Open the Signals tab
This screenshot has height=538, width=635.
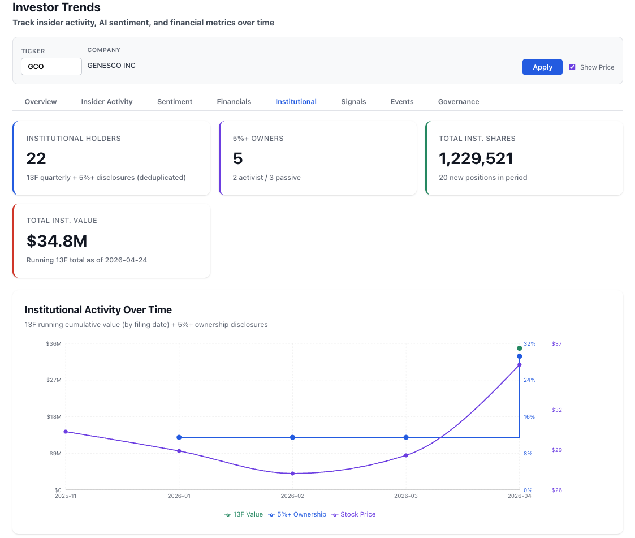(353, 102)
